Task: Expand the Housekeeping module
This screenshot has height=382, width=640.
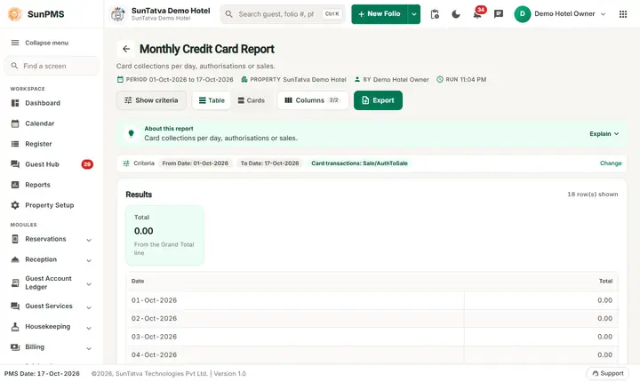Action: pos(89,328)
